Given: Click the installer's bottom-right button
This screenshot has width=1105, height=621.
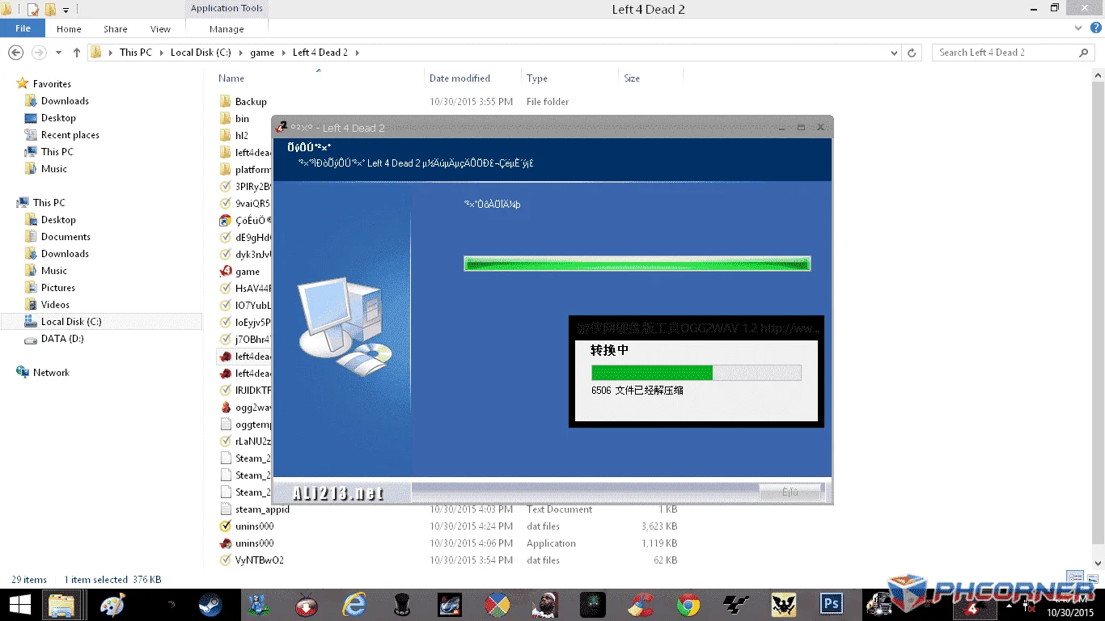Looking at the screenshot, I should pyautogui.click(x=790, y=492).
